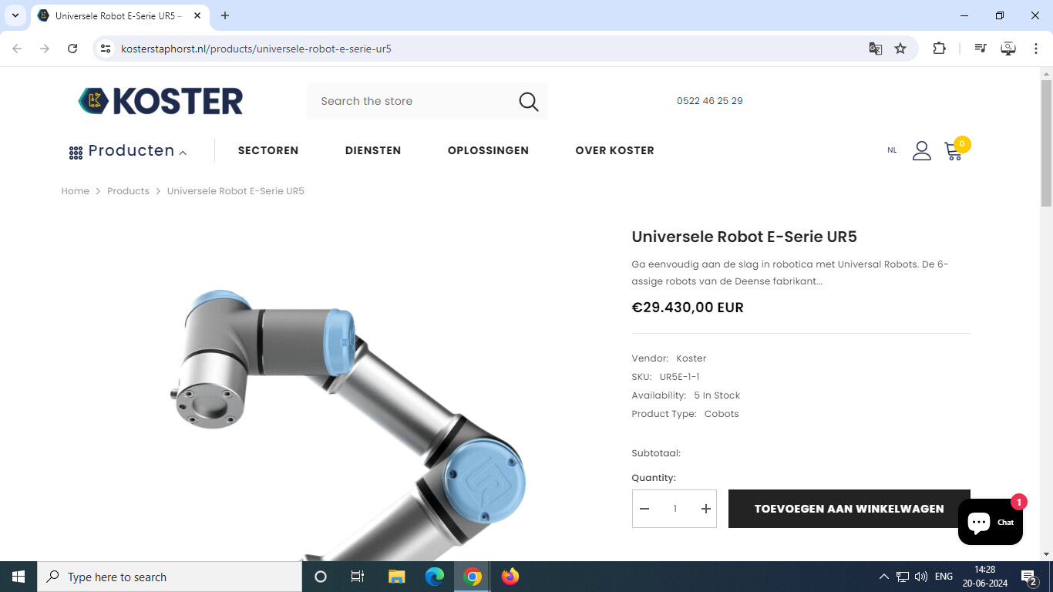
Task: Click the browser address bar URL
Action: tap(256, 49)
